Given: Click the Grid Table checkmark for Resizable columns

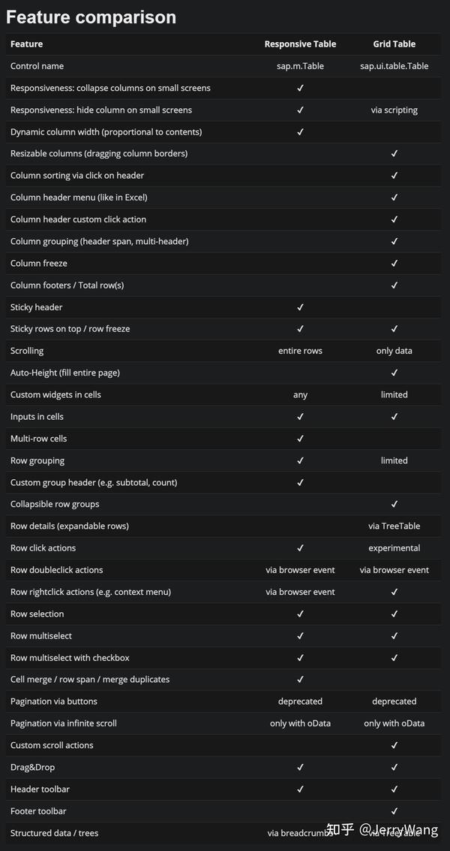Looking at the screenshot, I should point(394,153).
